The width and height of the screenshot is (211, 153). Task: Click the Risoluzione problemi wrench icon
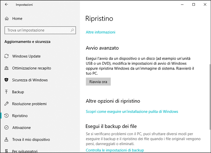7,104
